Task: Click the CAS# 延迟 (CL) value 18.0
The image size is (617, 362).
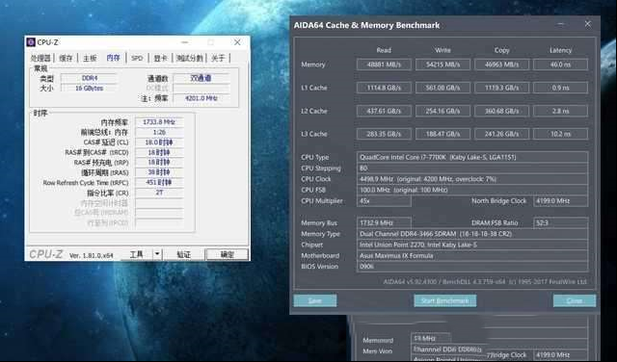Action: coord(159,142)
